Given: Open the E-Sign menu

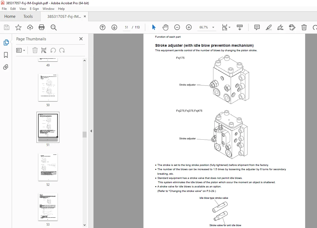Looking at the screenshot, I should tap(34, 9).
